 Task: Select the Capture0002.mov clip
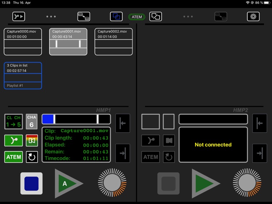point(114,42)
